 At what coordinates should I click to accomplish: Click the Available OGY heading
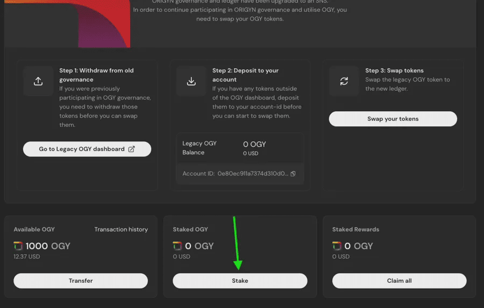click(34, 230)
